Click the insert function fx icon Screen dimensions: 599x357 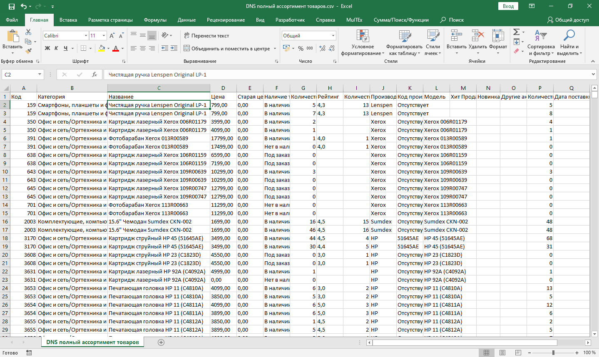[94, 74]
